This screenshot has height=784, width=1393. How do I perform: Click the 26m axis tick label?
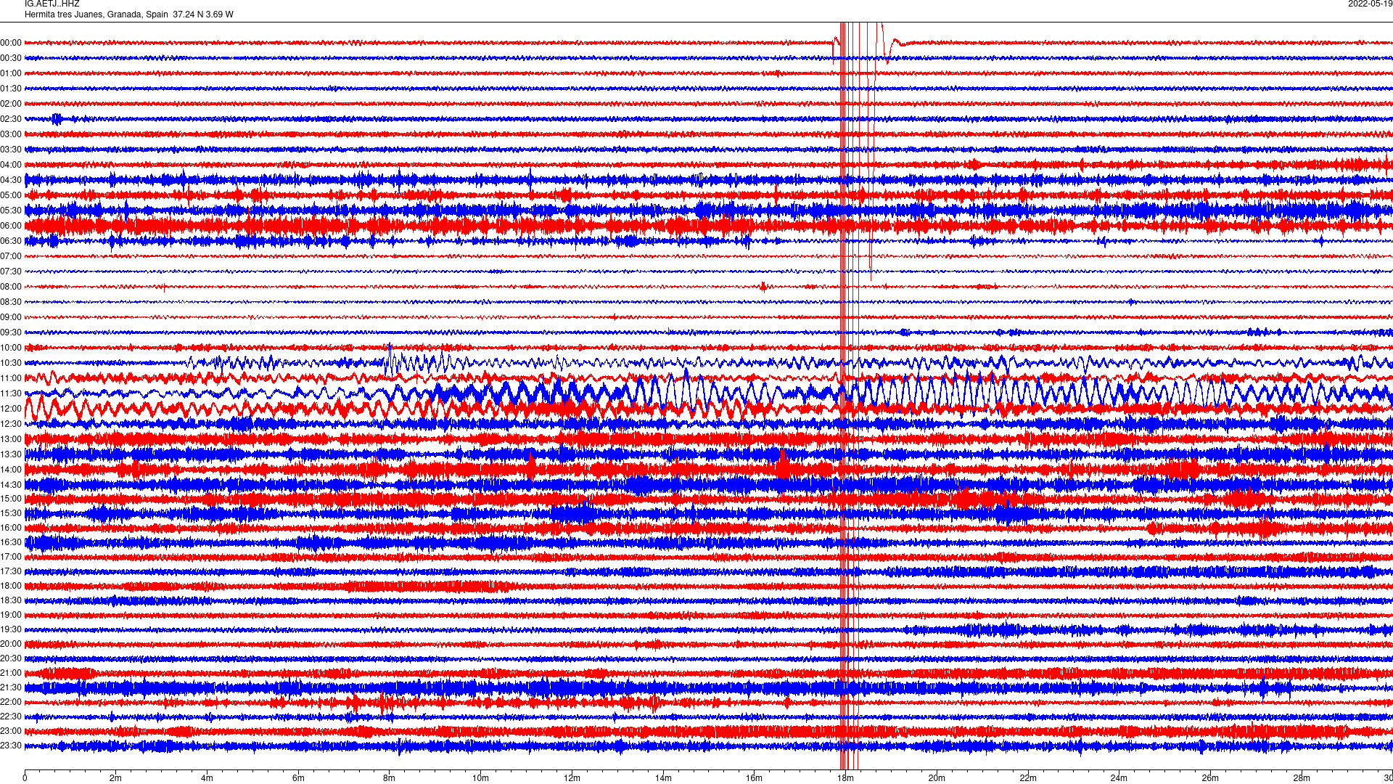click(1210, 778)
